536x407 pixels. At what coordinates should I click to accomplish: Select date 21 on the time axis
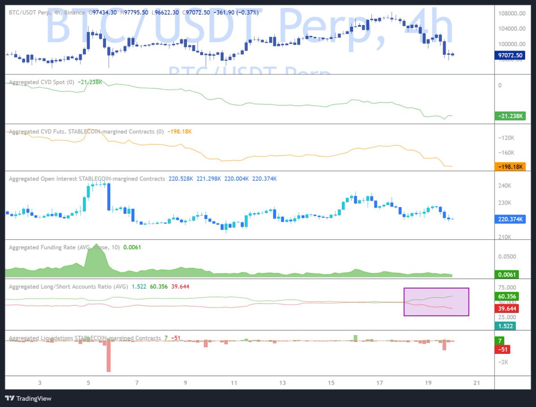[x=477, y=383]
